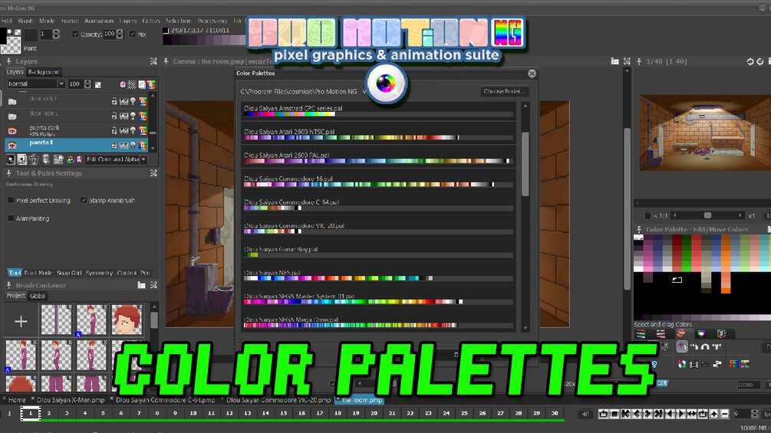Switch to Dlou Saiyan X-Men.pmp document tab
The height and width of the screenshot is (433, 771).
coord(71,400)
